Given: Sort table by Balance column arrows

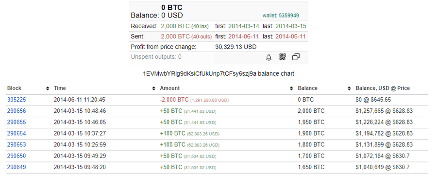Looking at the screenshot, I should pyautogui.click(x=349, y=88).
